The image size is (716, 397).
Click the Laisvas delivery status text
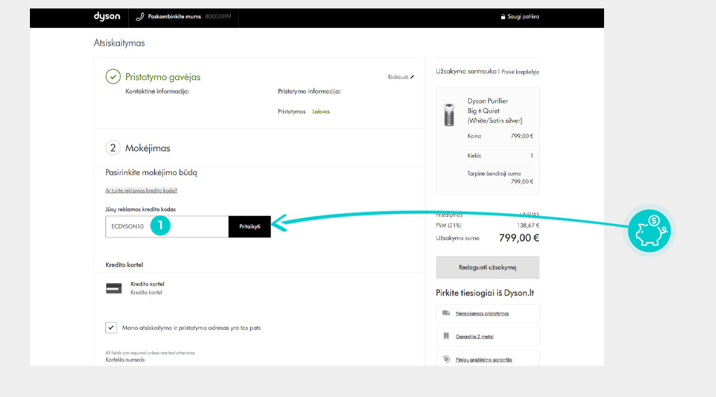(x=321, y=111)
